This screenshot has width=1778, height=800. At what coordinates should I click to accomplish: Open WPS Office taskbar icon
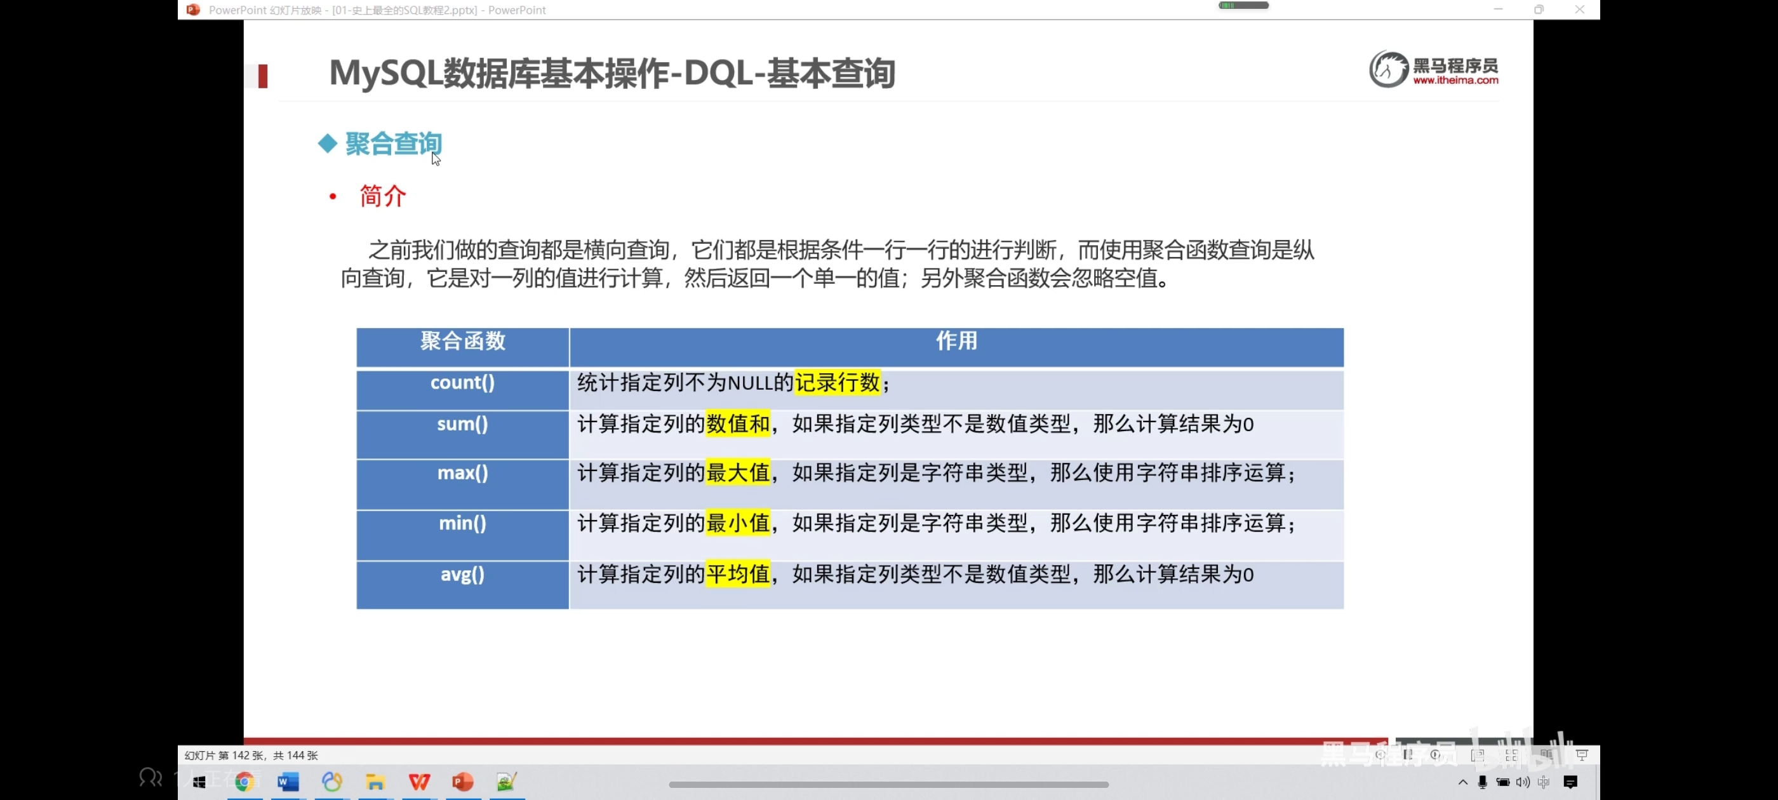(419, 782)
